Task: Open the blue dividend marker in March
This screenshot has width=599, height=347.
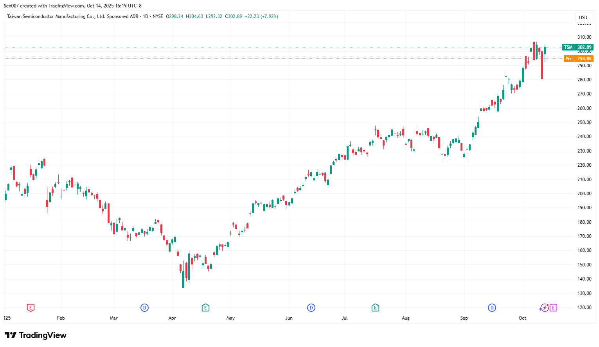Action: tap(144, 308)
